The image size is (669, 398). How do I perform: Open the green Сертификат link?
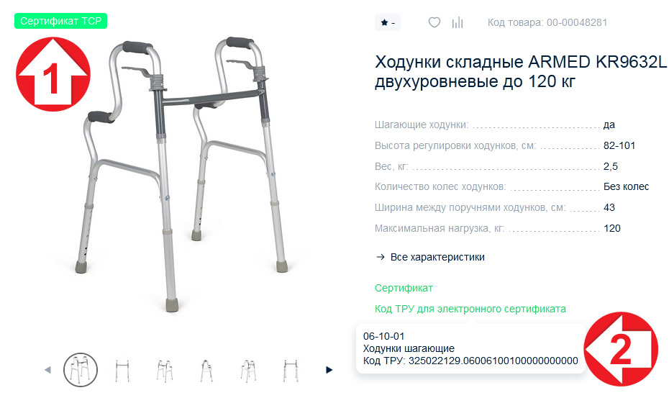coord(404,289)
